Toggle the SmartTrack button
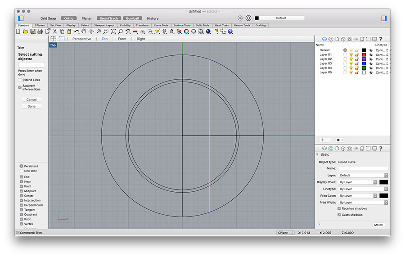This screenshot has width=405, height=257. (x=109, y=18)
